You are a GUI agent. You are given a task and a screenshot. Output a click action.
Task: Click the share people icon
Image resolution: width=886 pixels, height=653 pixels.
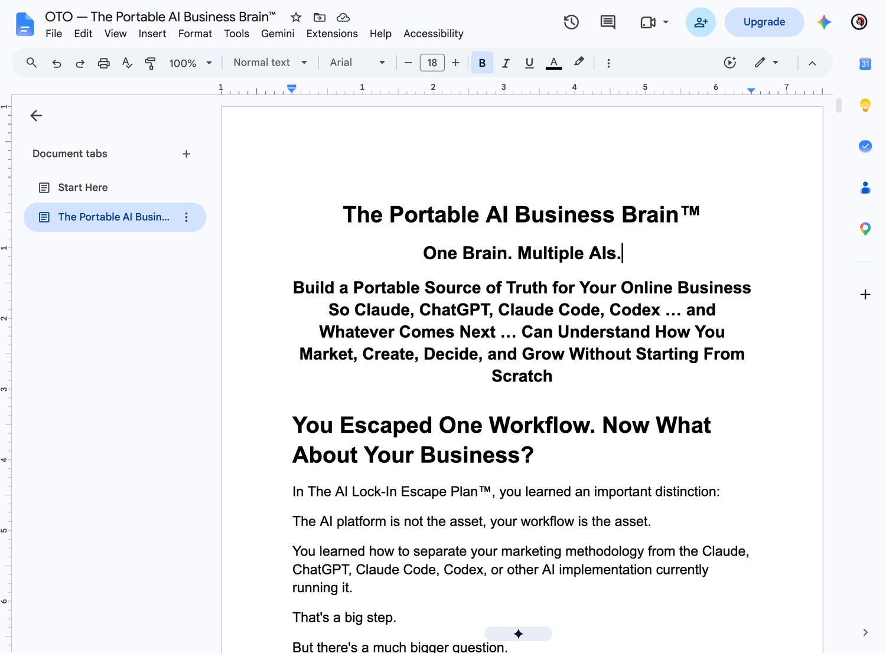point(701,22)
